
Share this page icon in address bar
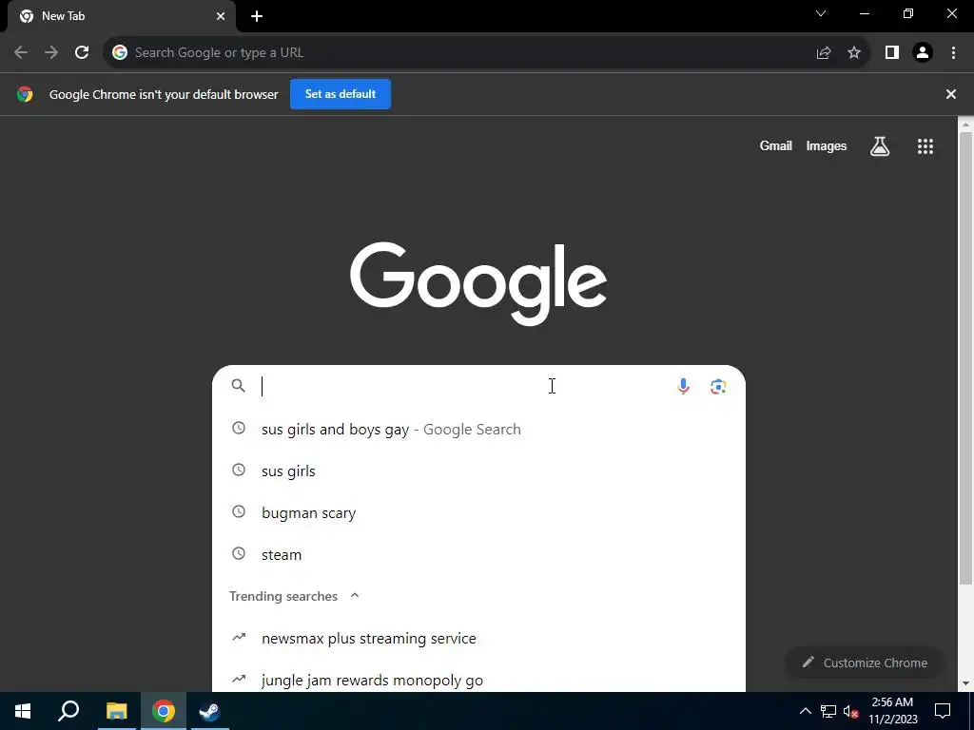point(824,53)
